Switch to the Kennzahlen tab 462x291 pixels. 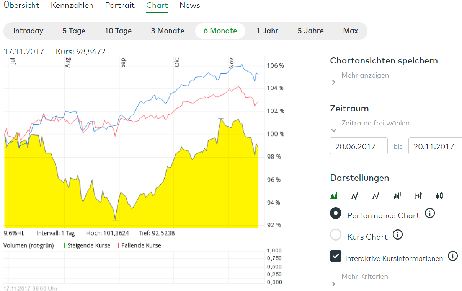coord(72,5)
